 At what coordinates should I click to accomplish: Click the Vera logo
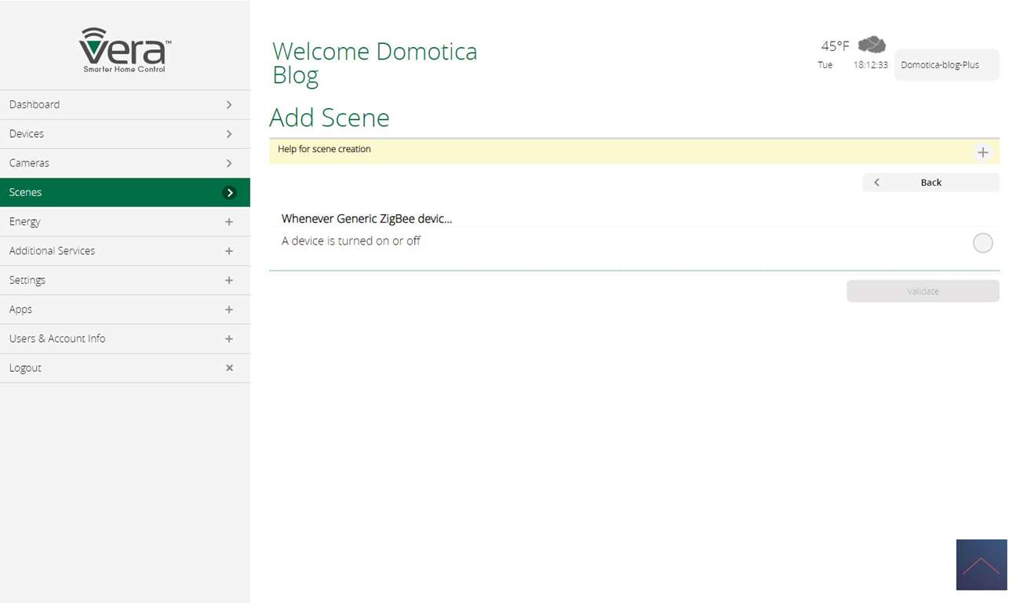(x=125, y=49)
